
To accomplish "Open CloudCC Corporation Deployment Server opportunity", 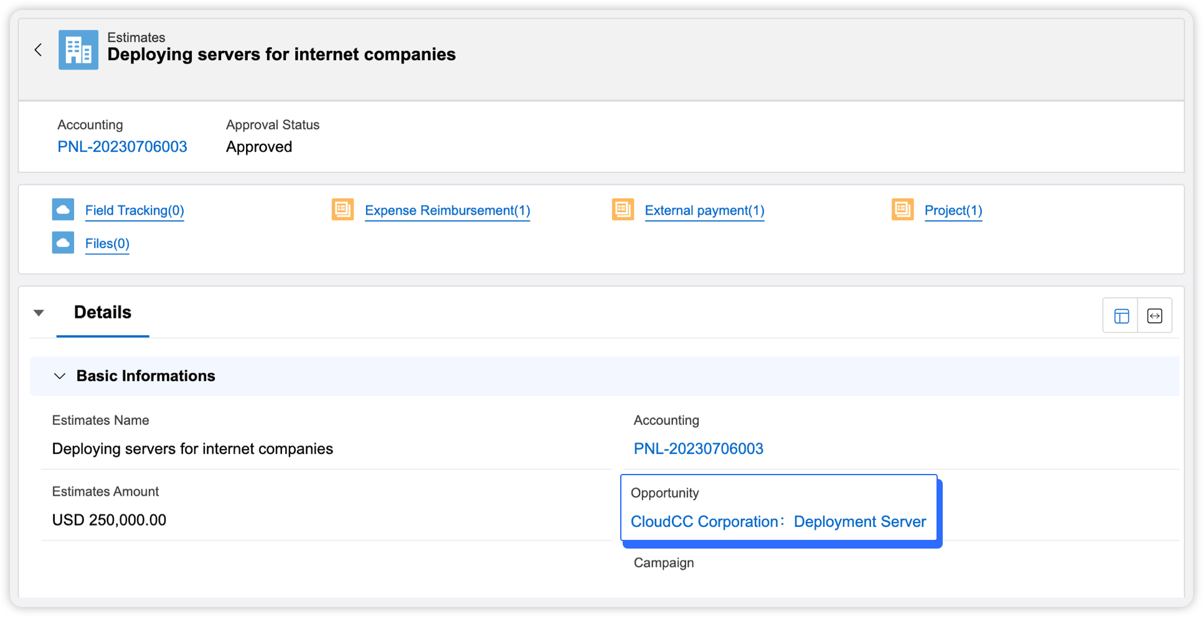I will click(778, 521).
